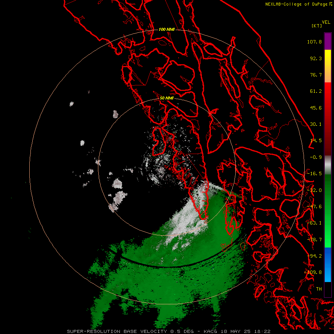Click the 107.8 legend value
Image resolution: width=334 pixels, height=334 pixels.
pos(314,42)
